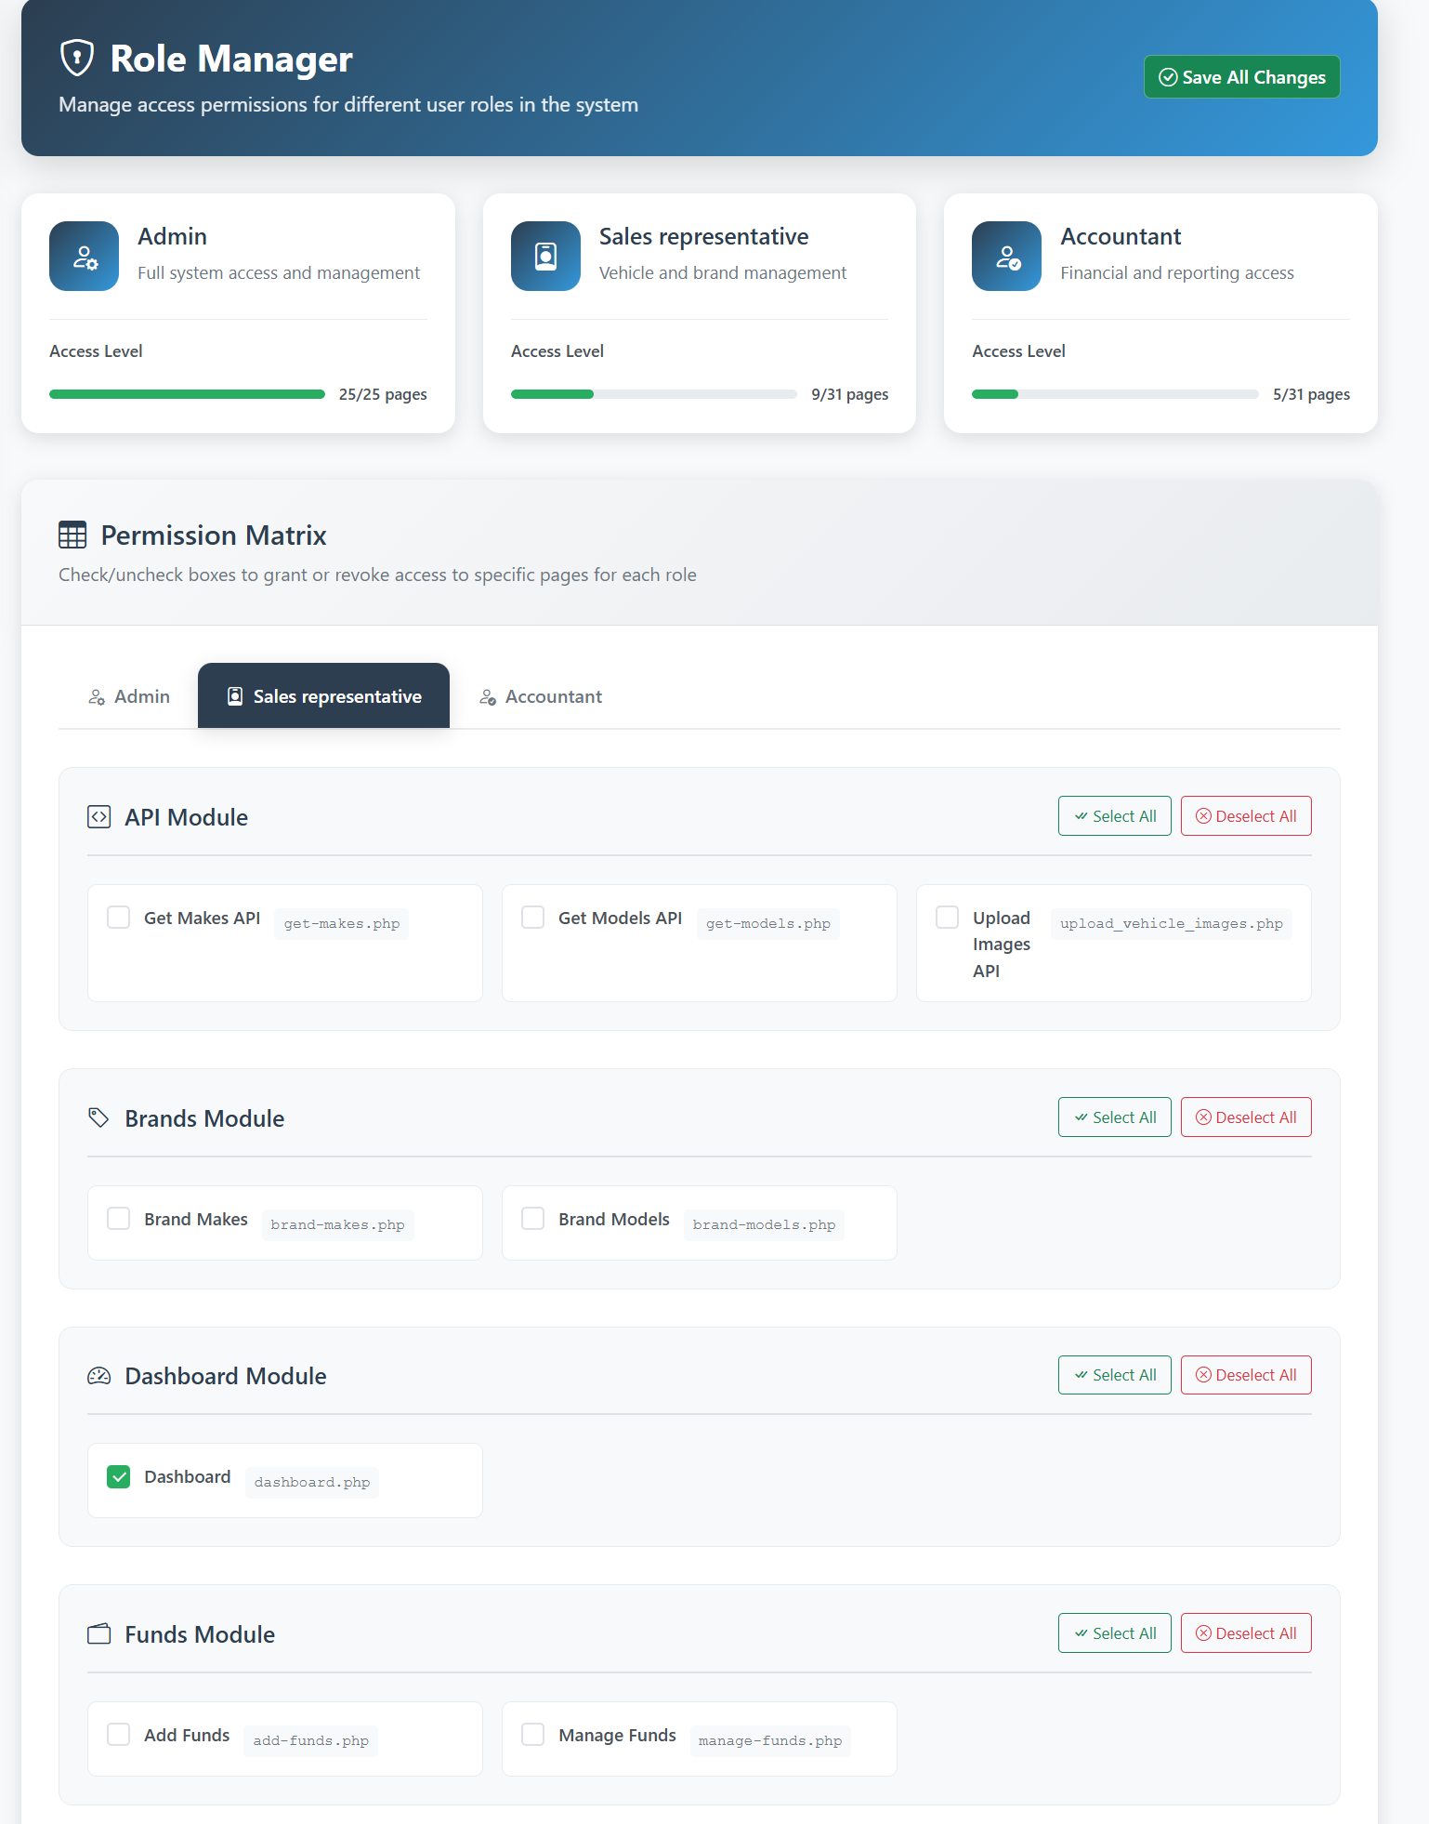
Task: Click Select All in API Module
Action: click(x=1114, y=816)
